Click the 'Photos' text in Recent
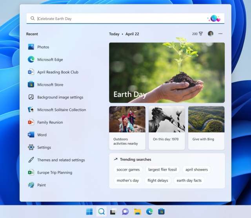The height and width of the screenshot is (218, 251). [43, 47]
